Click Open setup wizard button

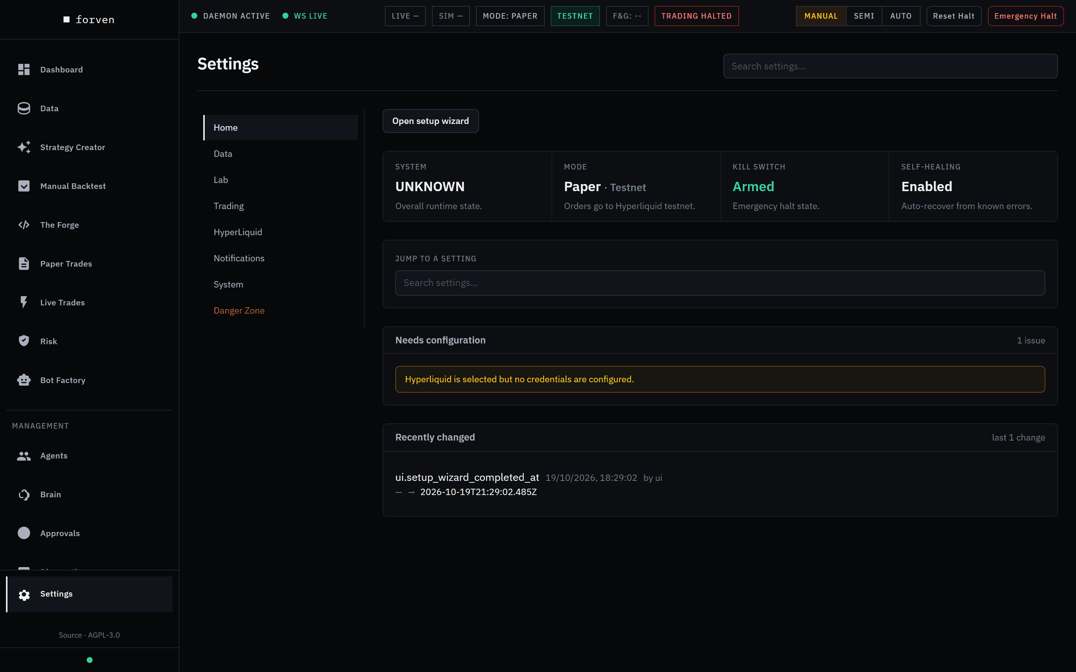[430, 121]
